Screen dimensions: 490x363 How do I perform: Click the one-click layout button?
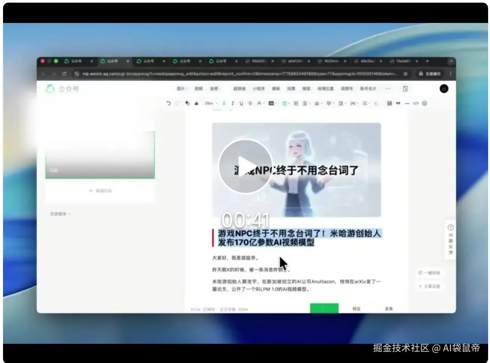click(x=429, y=273)
